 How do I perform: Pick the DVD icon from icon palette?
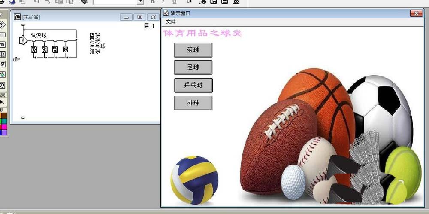coord(2,74)
